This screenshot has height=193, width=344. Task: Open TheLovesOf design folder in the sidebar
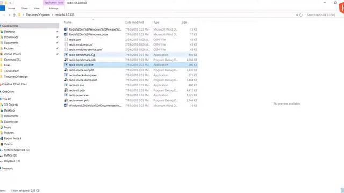pos(16,77)
